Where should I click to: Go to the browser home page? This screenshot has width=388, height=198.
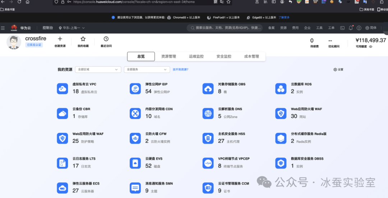pyautogui.click(x=27, y=2)
